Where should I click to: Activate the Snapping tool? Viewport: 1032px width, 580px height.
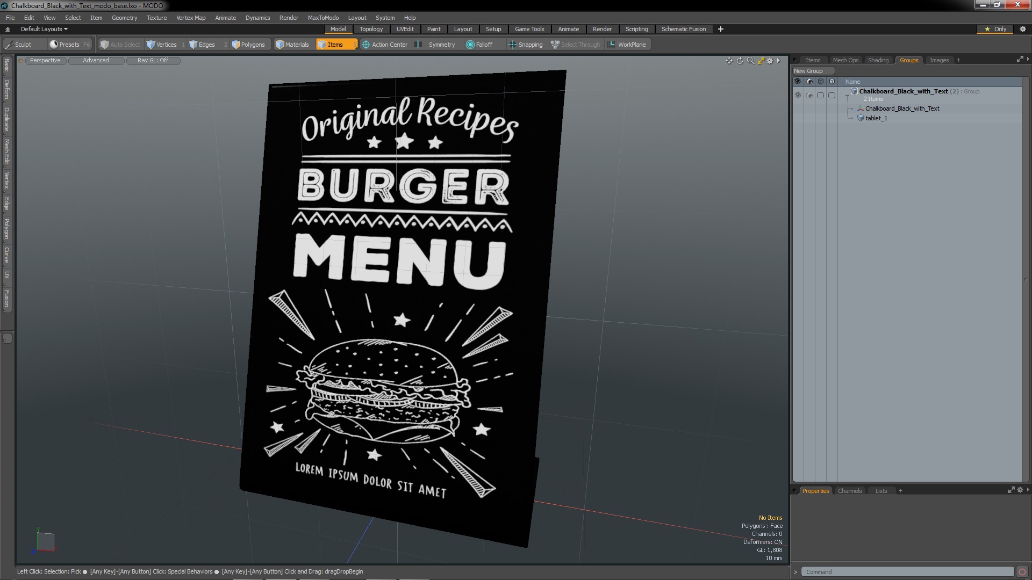tap(526, 45)
